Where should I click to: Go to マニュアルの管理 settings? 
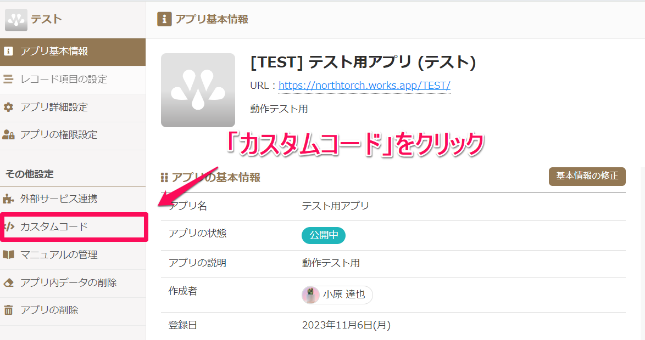point(73,254)
